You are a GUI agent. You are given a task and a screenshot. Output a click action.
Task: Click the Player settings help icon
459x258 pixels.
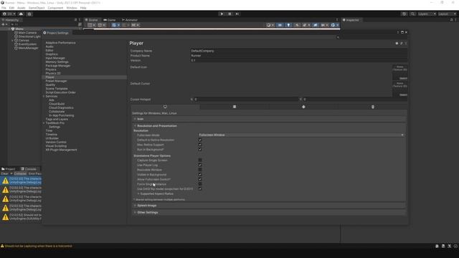click(397, 43)
